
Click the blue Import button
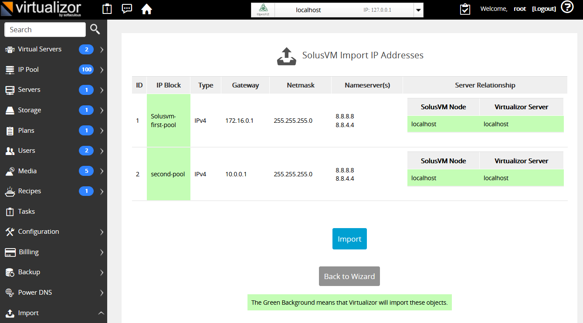(x=349, y=239)
